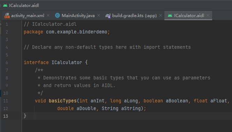Image resolution: width=232 pixels, height=132 pixels.
Task: Click the 'Demonstrates some basic types' comment line
Action: pos(124,78)
